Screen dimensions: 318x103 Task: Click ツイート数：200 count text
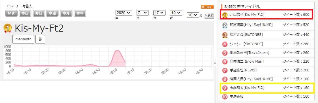pyautogui.click(x=296, y=70)
